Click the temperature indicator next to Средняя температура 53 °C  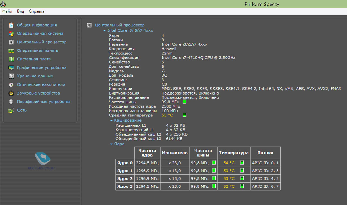184,115
